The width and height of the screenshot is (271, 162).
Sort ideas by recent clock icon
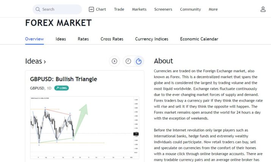[128, 61]
